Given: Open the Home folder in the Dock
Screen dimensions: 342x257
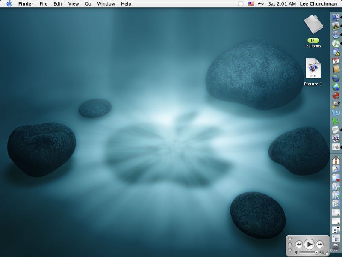Looking at the screenshot, I should (x=336, y=160).
